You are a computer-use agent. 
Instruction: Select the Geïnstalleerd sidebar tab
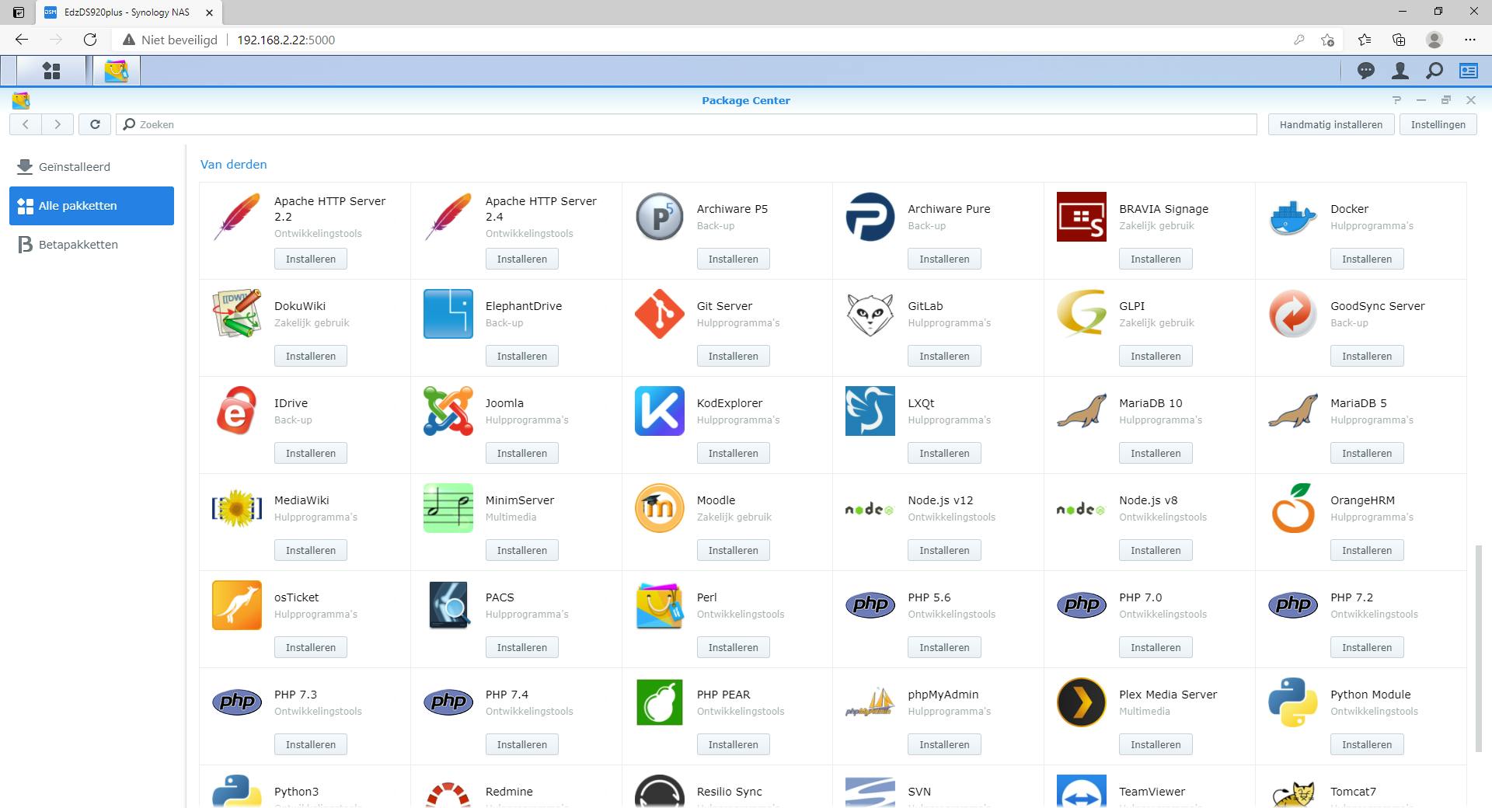[x=92, y=167]
